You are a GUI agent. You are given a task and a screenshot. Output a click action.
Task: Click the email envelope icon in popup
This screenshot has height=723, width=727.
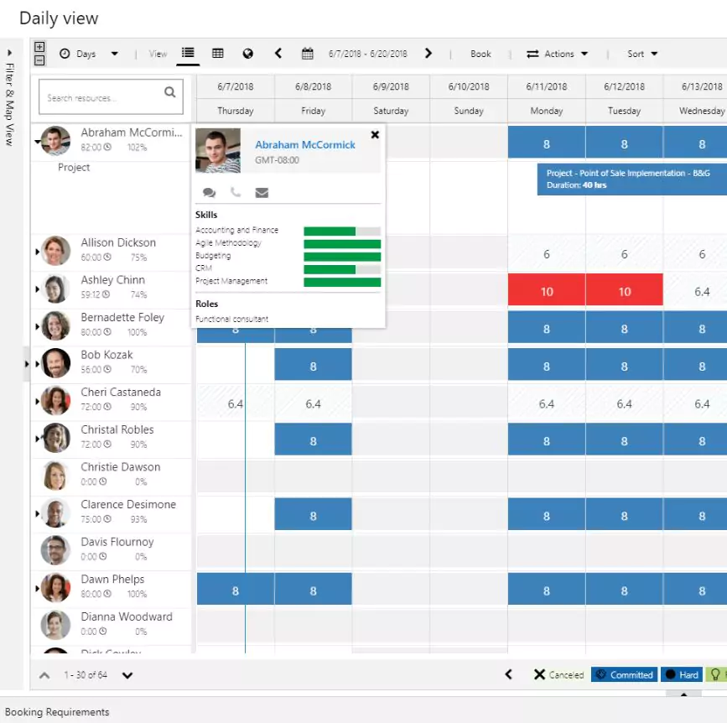(x=262, y=193)
